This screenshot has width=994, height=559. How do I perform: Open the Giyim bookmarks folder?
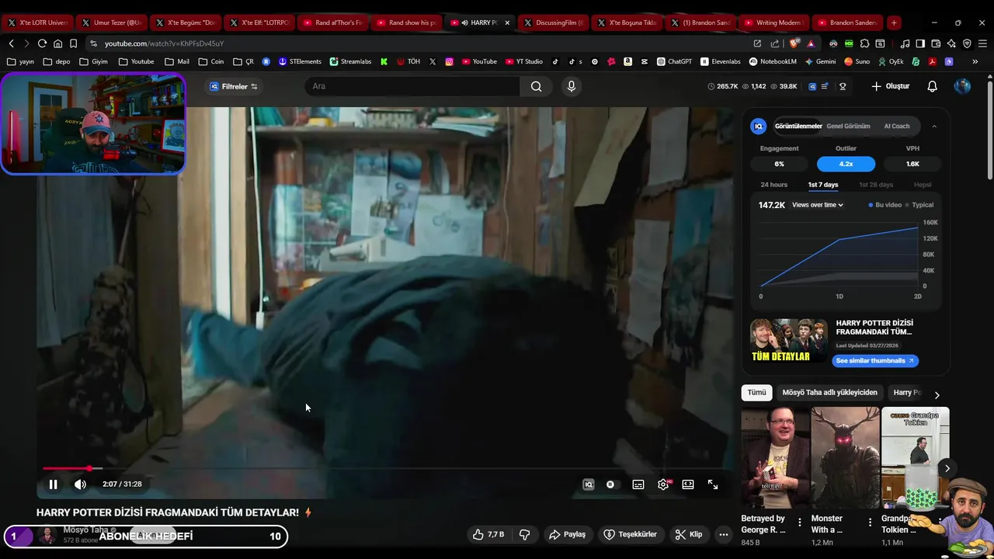(x=93, y=61)
